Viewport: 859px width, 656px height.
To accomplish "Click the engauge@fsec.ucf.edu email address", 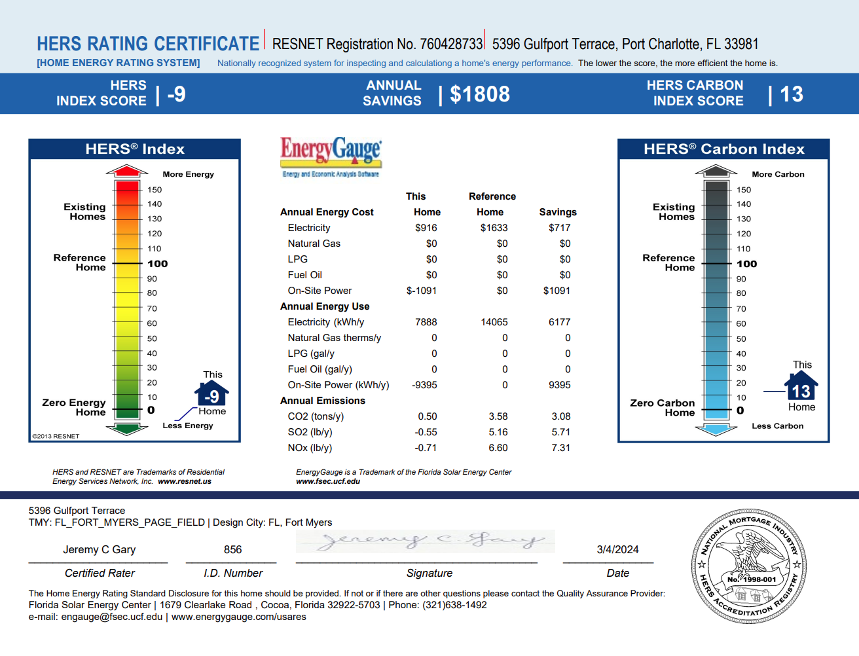I will point(112,617).
